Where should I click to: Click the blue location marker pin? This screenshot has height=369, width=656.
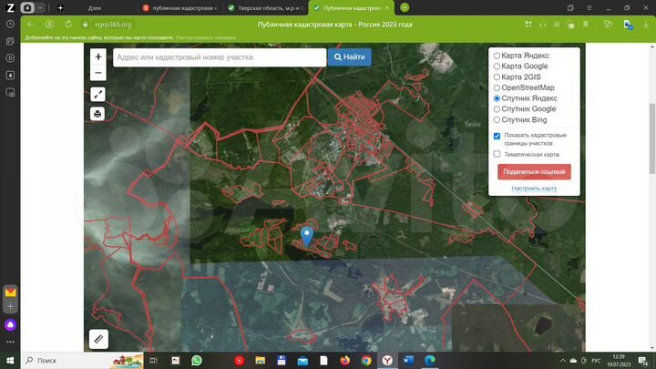tap(307, 235)
